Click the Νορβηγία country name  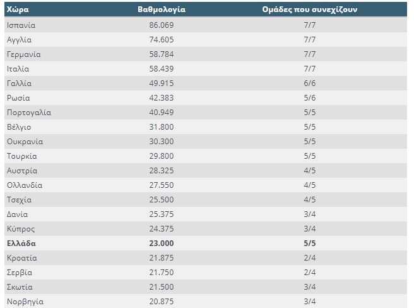(25, 302)
